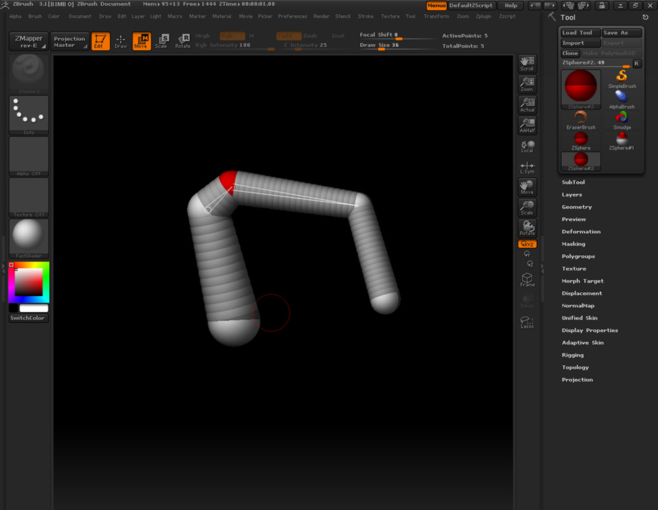Click the Frame view icon

point(527,280)
